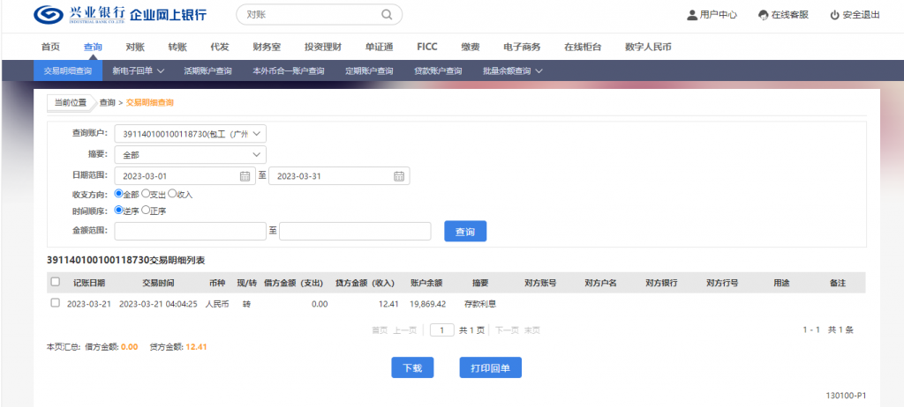Viewport: 904px width, 407px height.
Task: Click the 查询 button
Action: pyautogui.click(x=465, y=231)
